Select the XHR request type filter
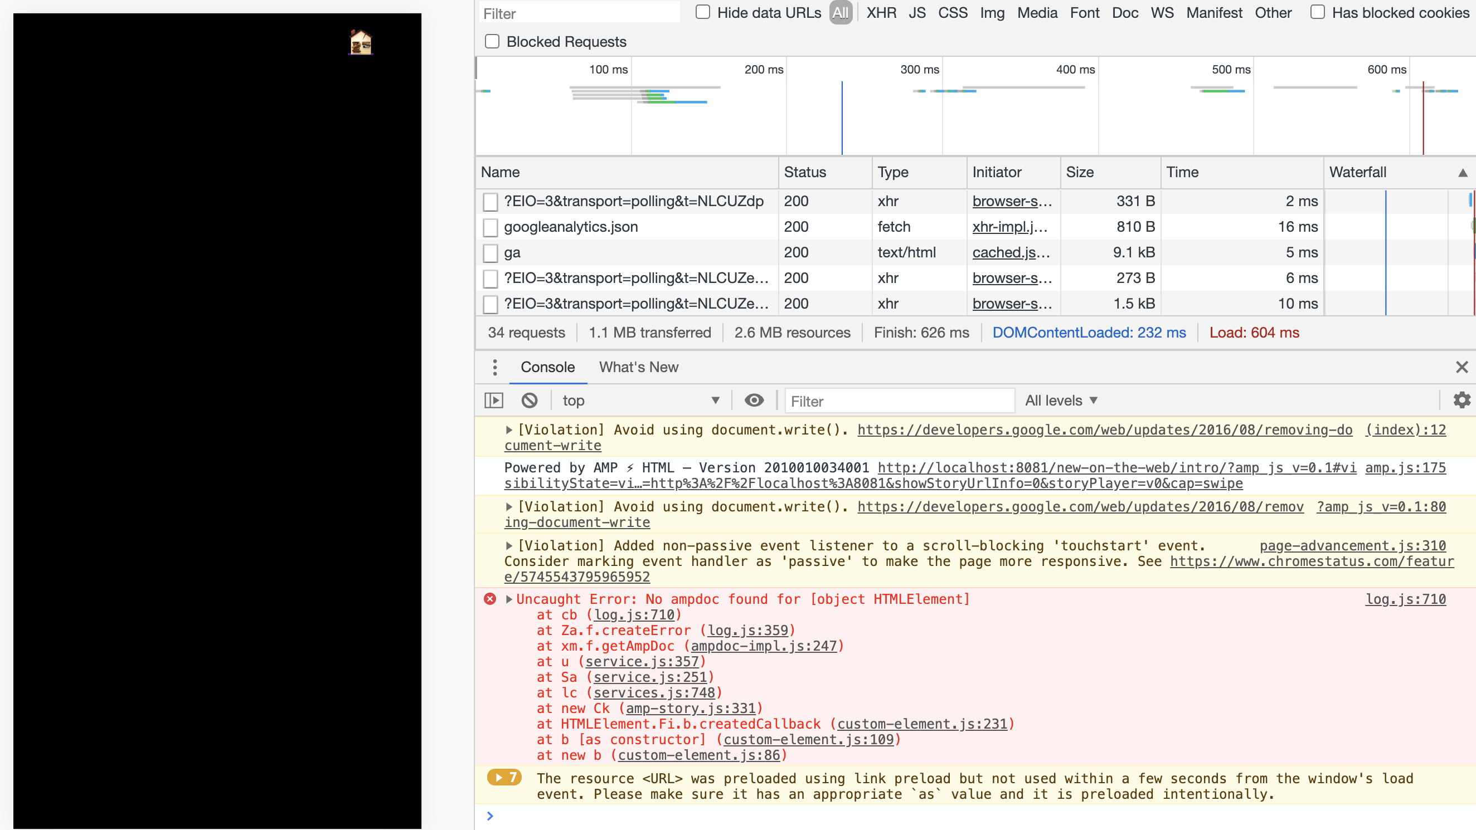Image resolution: width=1476 pixels, height=830 pixels. [881, 12]
